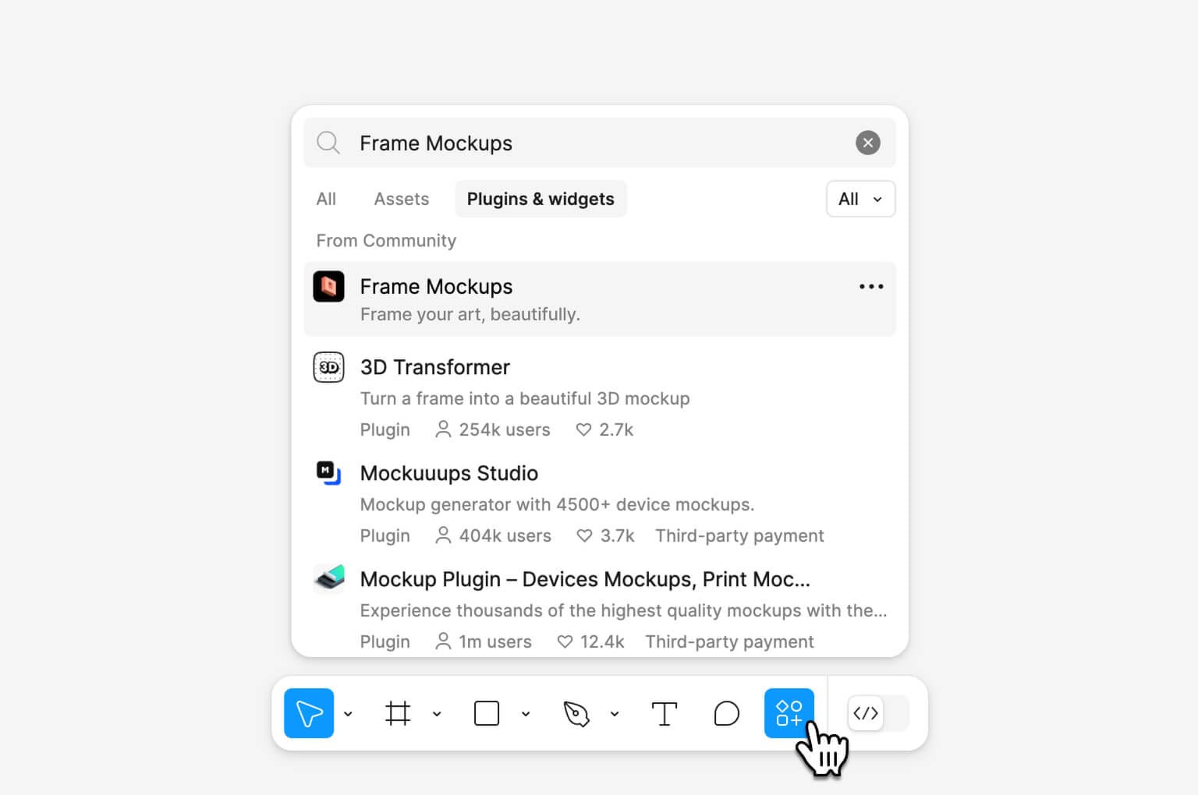Select the Pen tool
Viewport: 1198px width, 795px height.
[x=576, y=713]
